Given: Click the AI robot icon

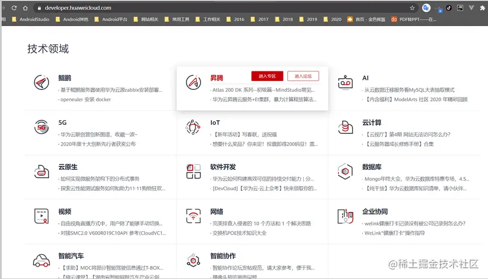Looking at the screenshot, I should pos(345,82).
